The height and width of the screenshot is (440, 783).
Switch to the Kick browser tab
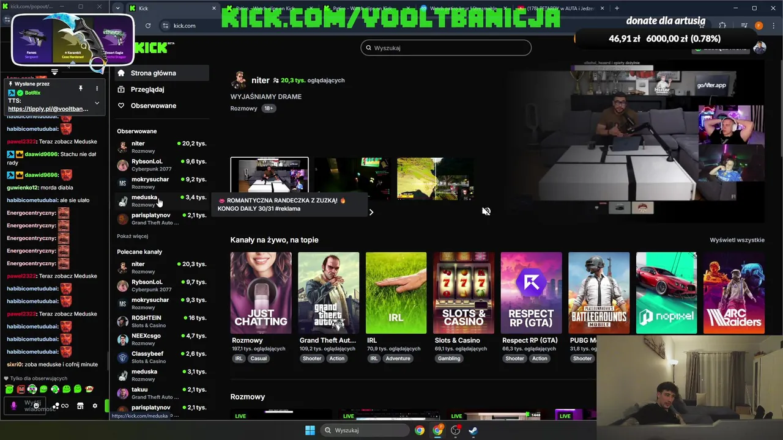click(173, 9)
